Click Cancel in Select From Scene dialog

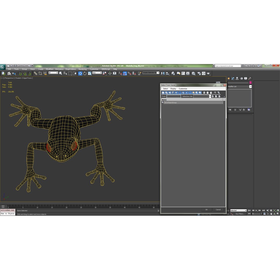pyautogui.click(x=218, y=210)
